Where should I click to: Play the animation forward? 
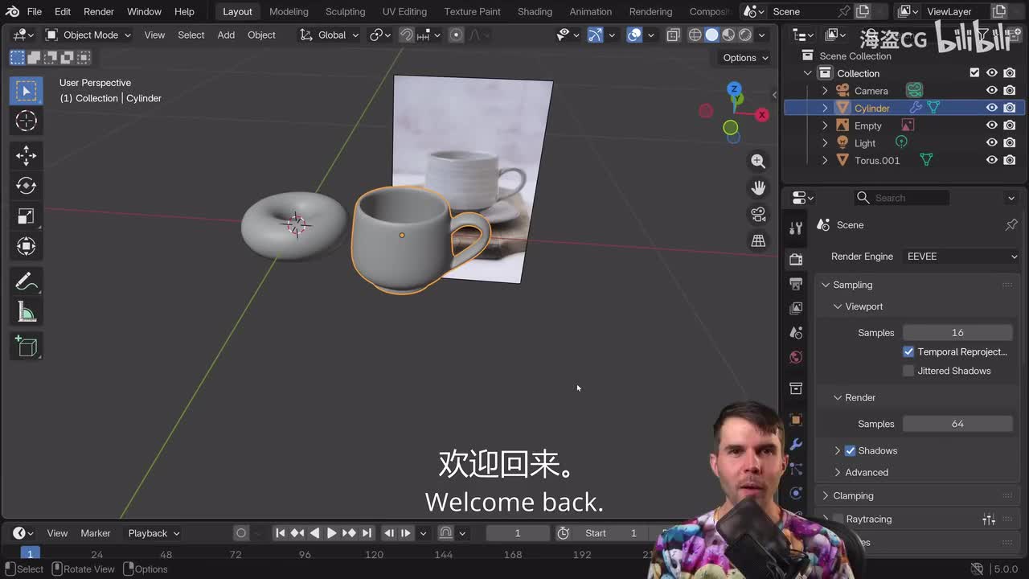[331, 533]
